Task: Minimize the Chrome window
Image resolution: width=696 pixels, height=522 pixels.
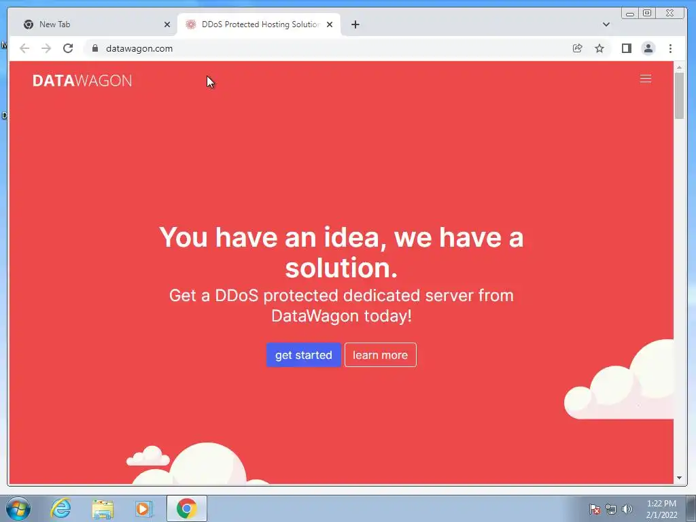Action: tap(630, 14)
